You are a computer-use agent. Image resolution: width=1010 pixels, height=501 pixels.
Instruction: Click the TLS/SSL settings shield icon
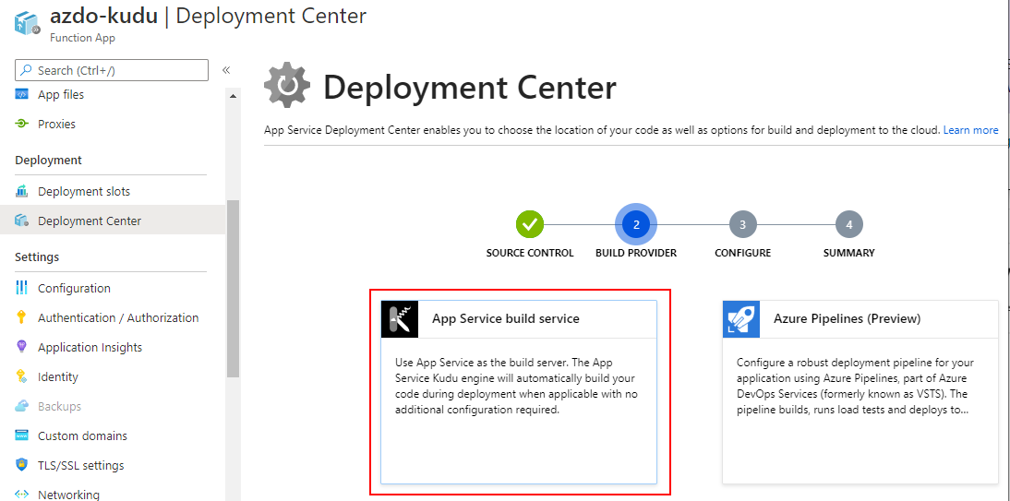coord(22,465)
